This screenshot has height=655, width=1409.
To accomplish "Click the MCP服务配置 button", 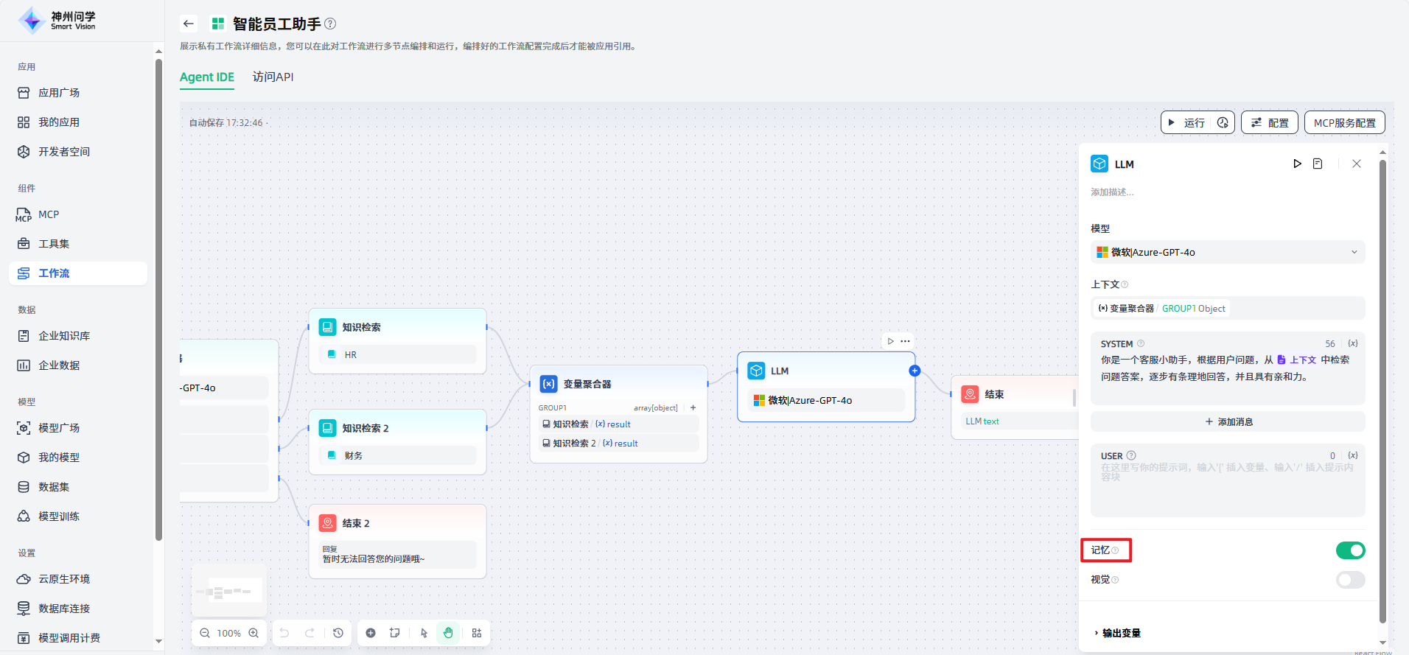I will click(1344, 122).
